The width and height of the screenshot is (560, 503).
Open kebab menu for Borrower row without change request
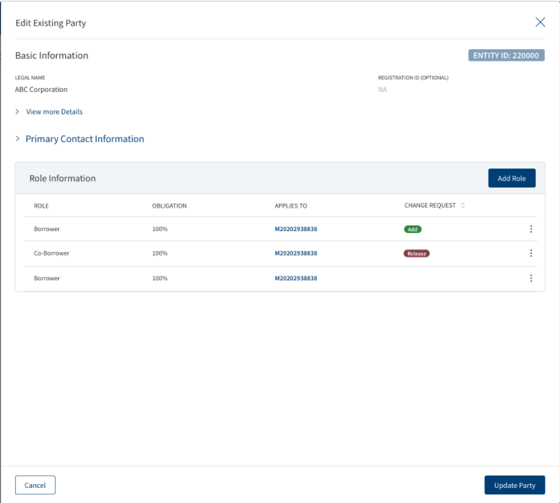coord(531,278)
